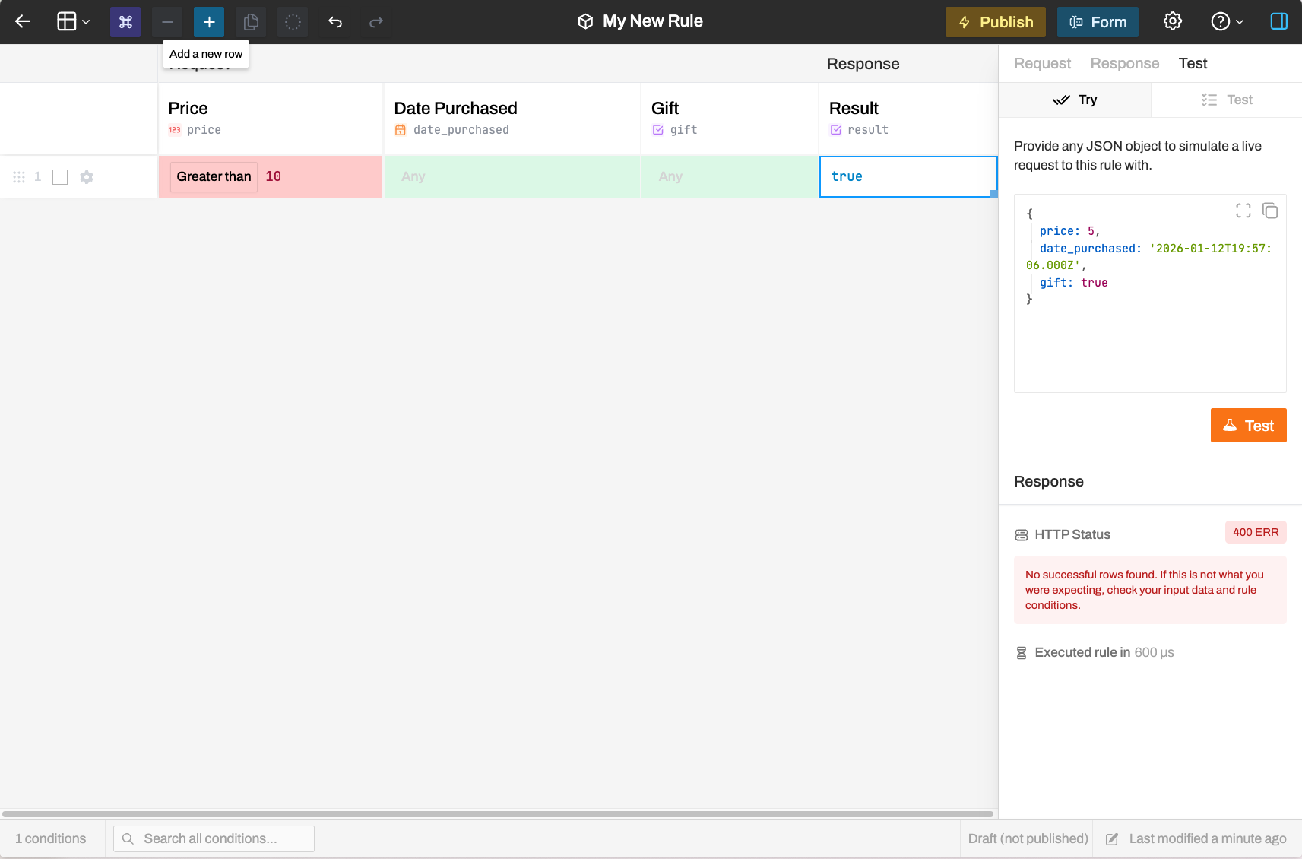Copy the JSON request to clipboard
The height and width of the screenshot is (859, 1302).
point(1270,211)
